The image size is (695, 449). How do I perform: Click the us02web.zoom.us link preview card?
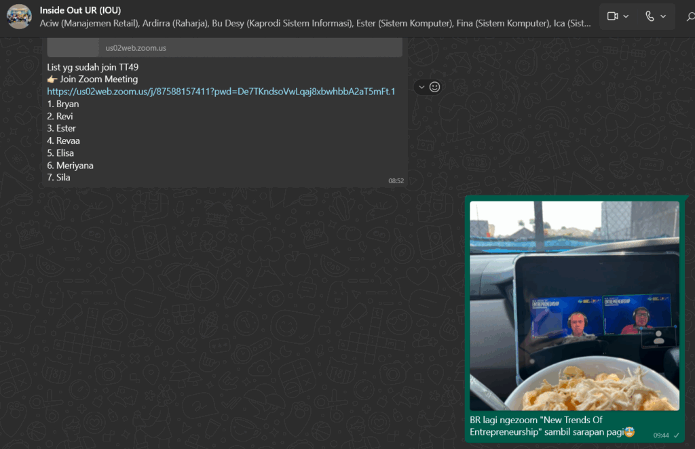tap(224, 47)
